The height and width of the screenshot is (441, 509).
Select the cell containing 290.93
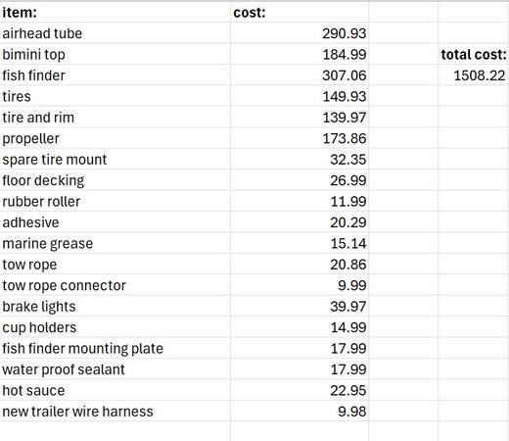point(300,33)
